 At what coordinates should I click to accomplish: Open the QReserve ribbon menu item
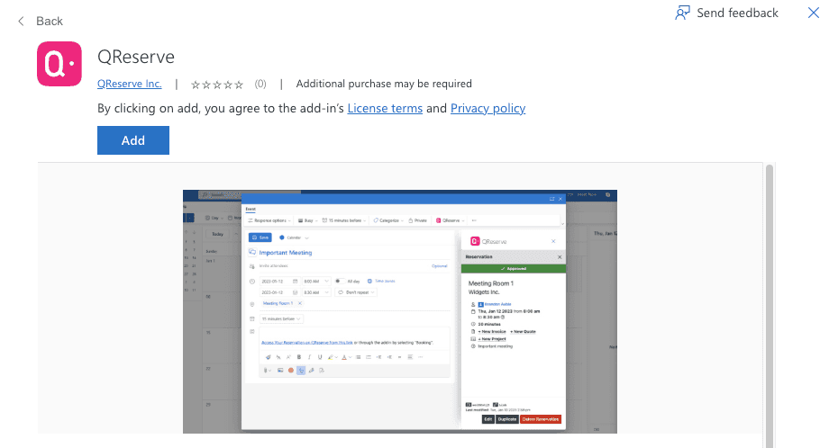pyautogui.click(x=450, y=220)
